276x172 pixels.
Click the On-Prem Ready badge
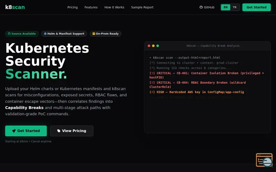click(106, 34)
